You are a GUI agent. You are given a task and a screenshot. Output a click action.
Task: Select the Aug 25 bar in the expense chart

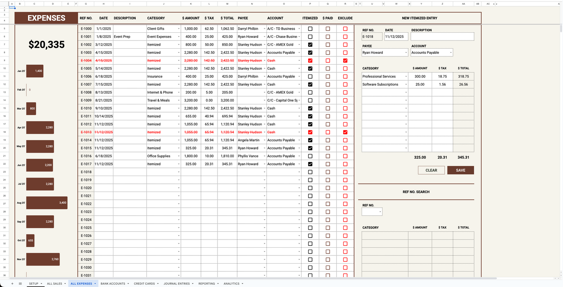pyautogui.click(x=47, y=202)
